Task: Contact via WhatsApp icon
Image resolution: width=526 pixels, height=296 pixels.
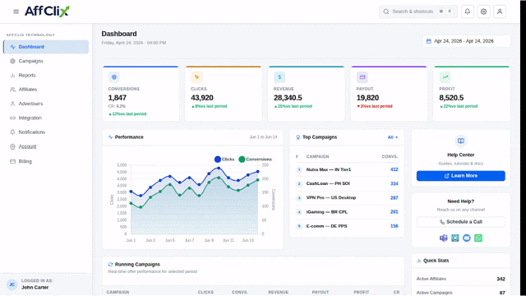Action: (478, 238)
